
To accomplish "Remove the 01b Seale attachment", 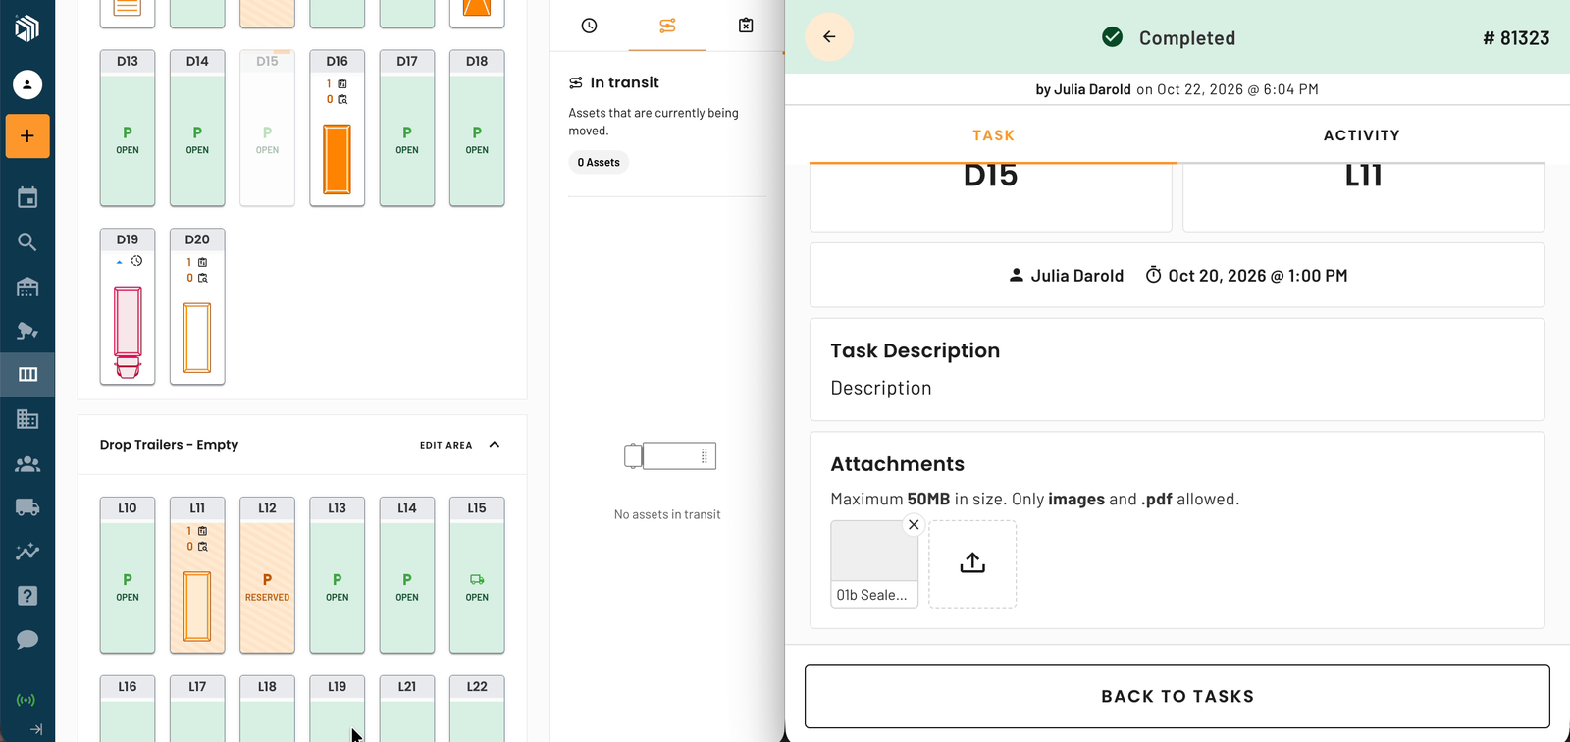I will pyautogui.click(x=914, y=525).
